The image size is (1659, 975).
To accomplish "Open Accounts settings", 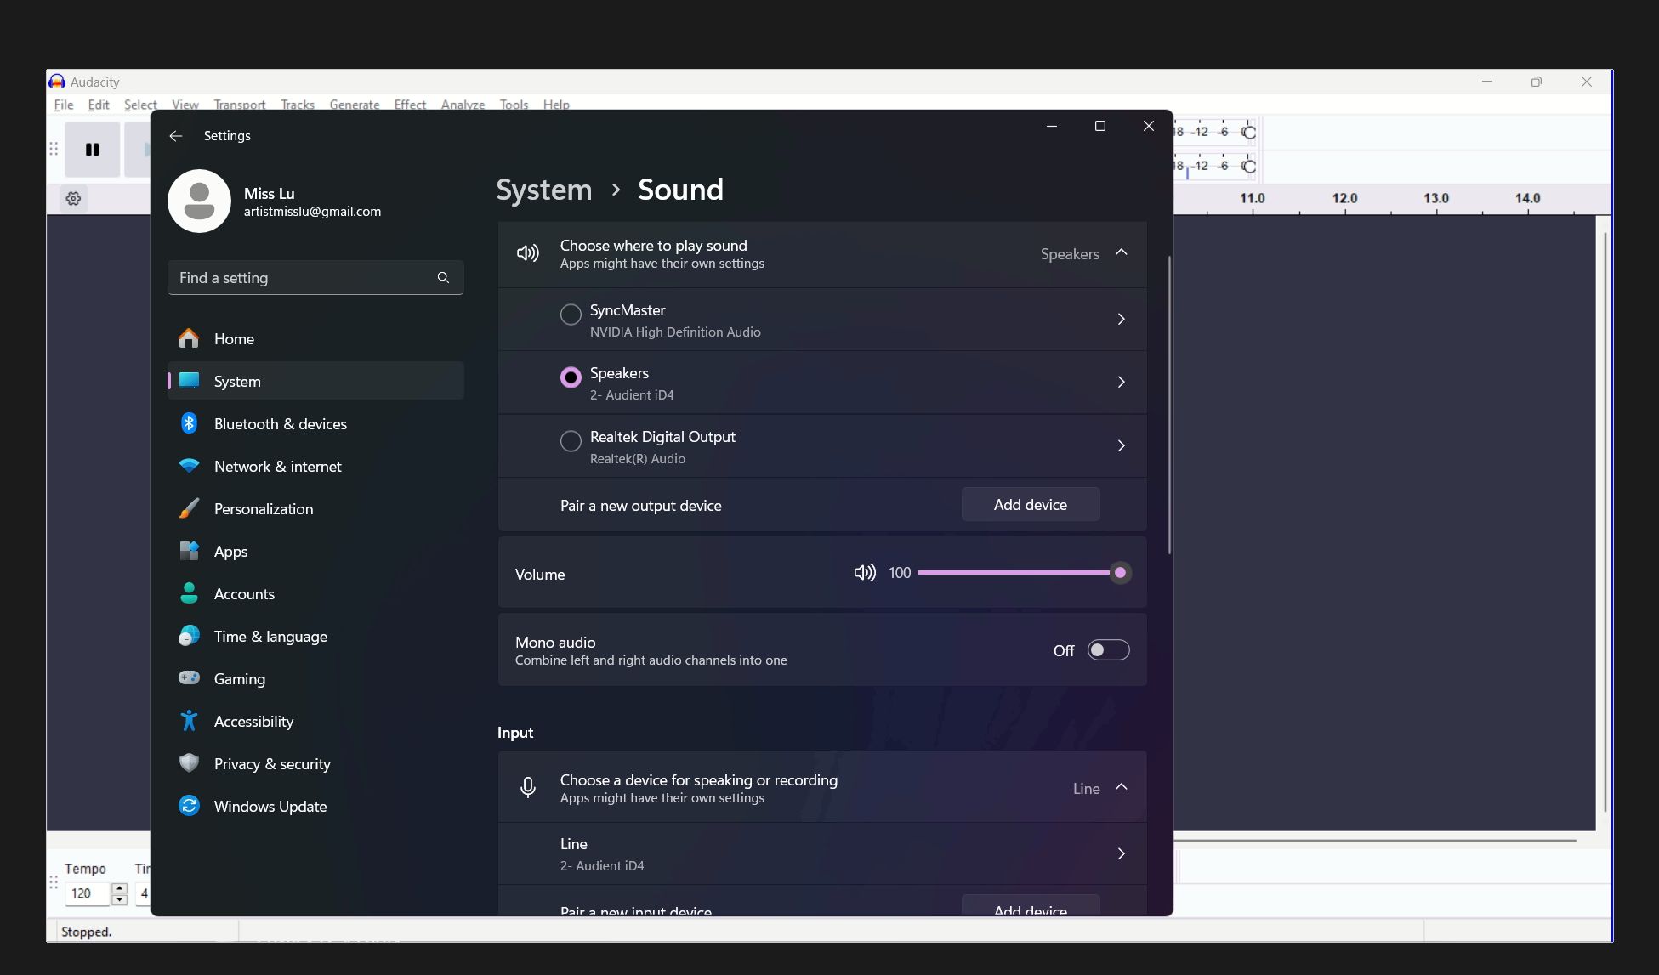I will (x=315, y=593).
